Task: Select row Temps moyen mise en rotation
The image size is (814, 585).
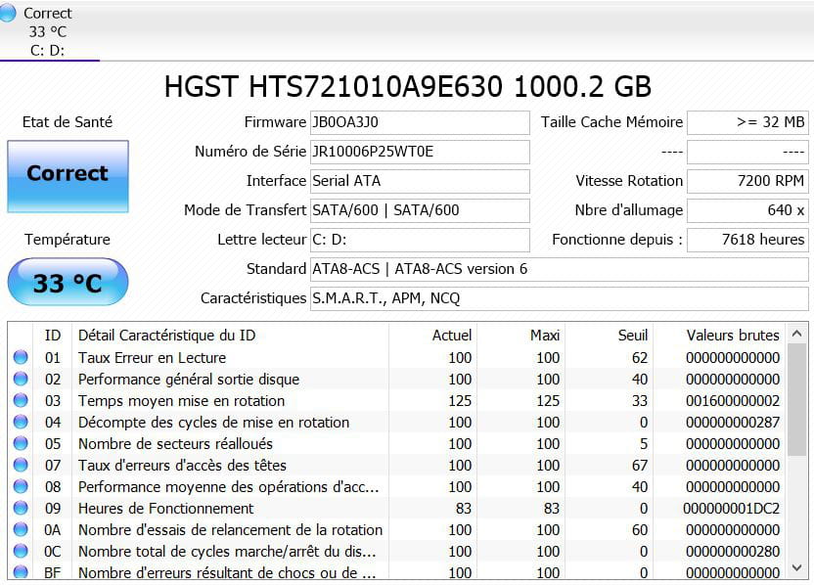Action: pos(396,401)
